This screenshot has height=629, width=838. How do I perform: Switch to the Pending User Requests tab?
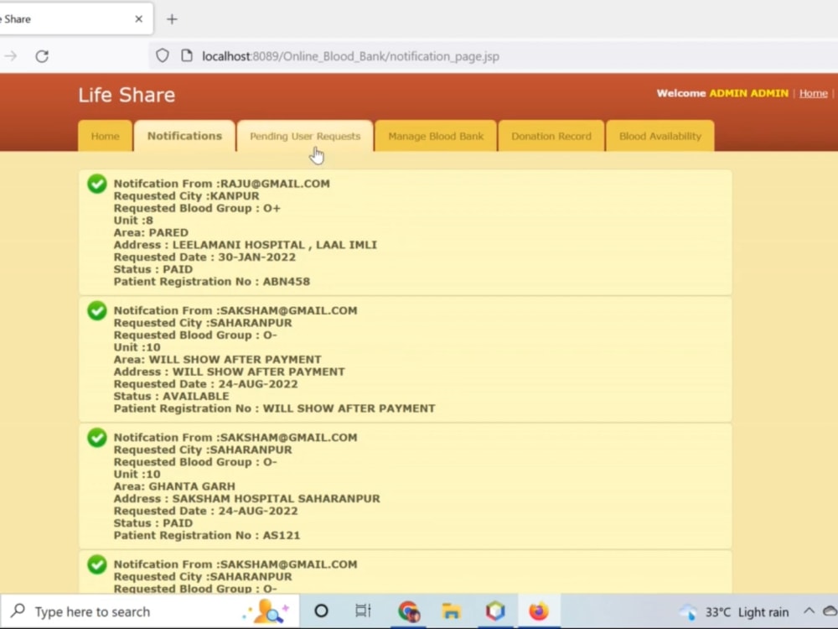pyautogui.click(x=303, y=135)
